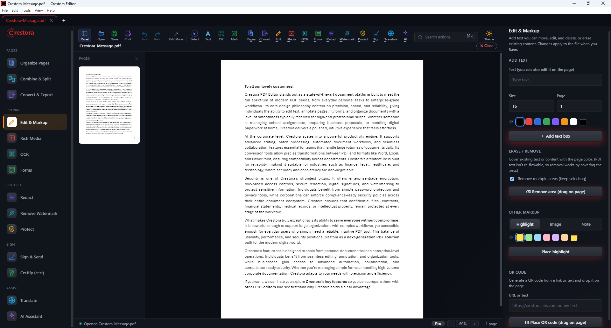Click the Add text box button
Screen dimensions: 611x328
point(555,136)
